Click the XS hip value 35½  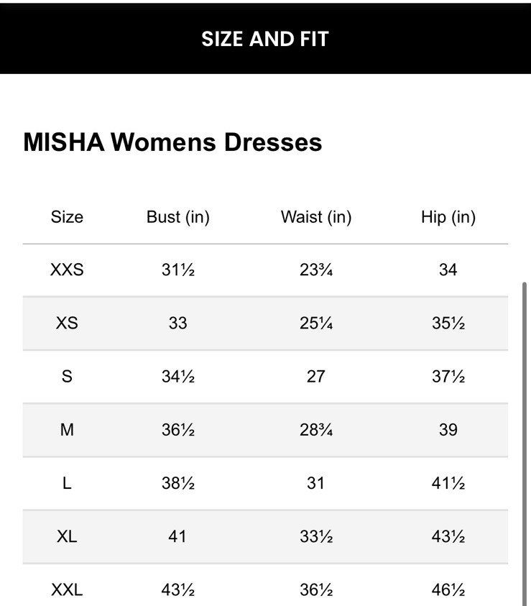448,323
